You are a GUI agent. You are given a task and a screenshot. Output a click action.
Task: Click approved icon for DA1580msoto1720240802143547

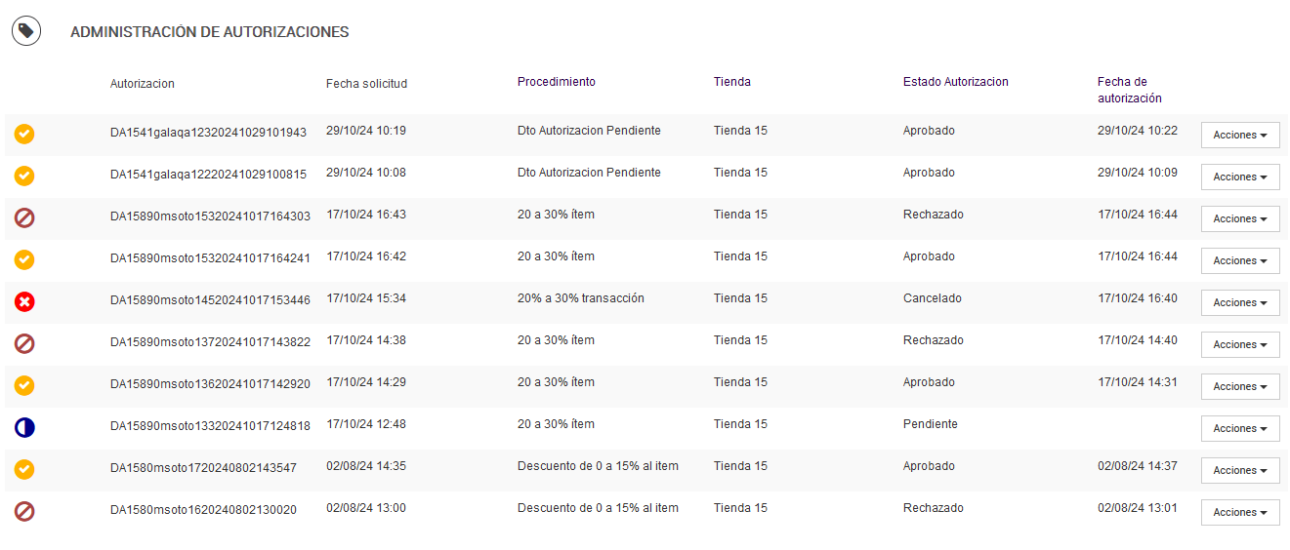pyautogui.click(x=24, y=469)
